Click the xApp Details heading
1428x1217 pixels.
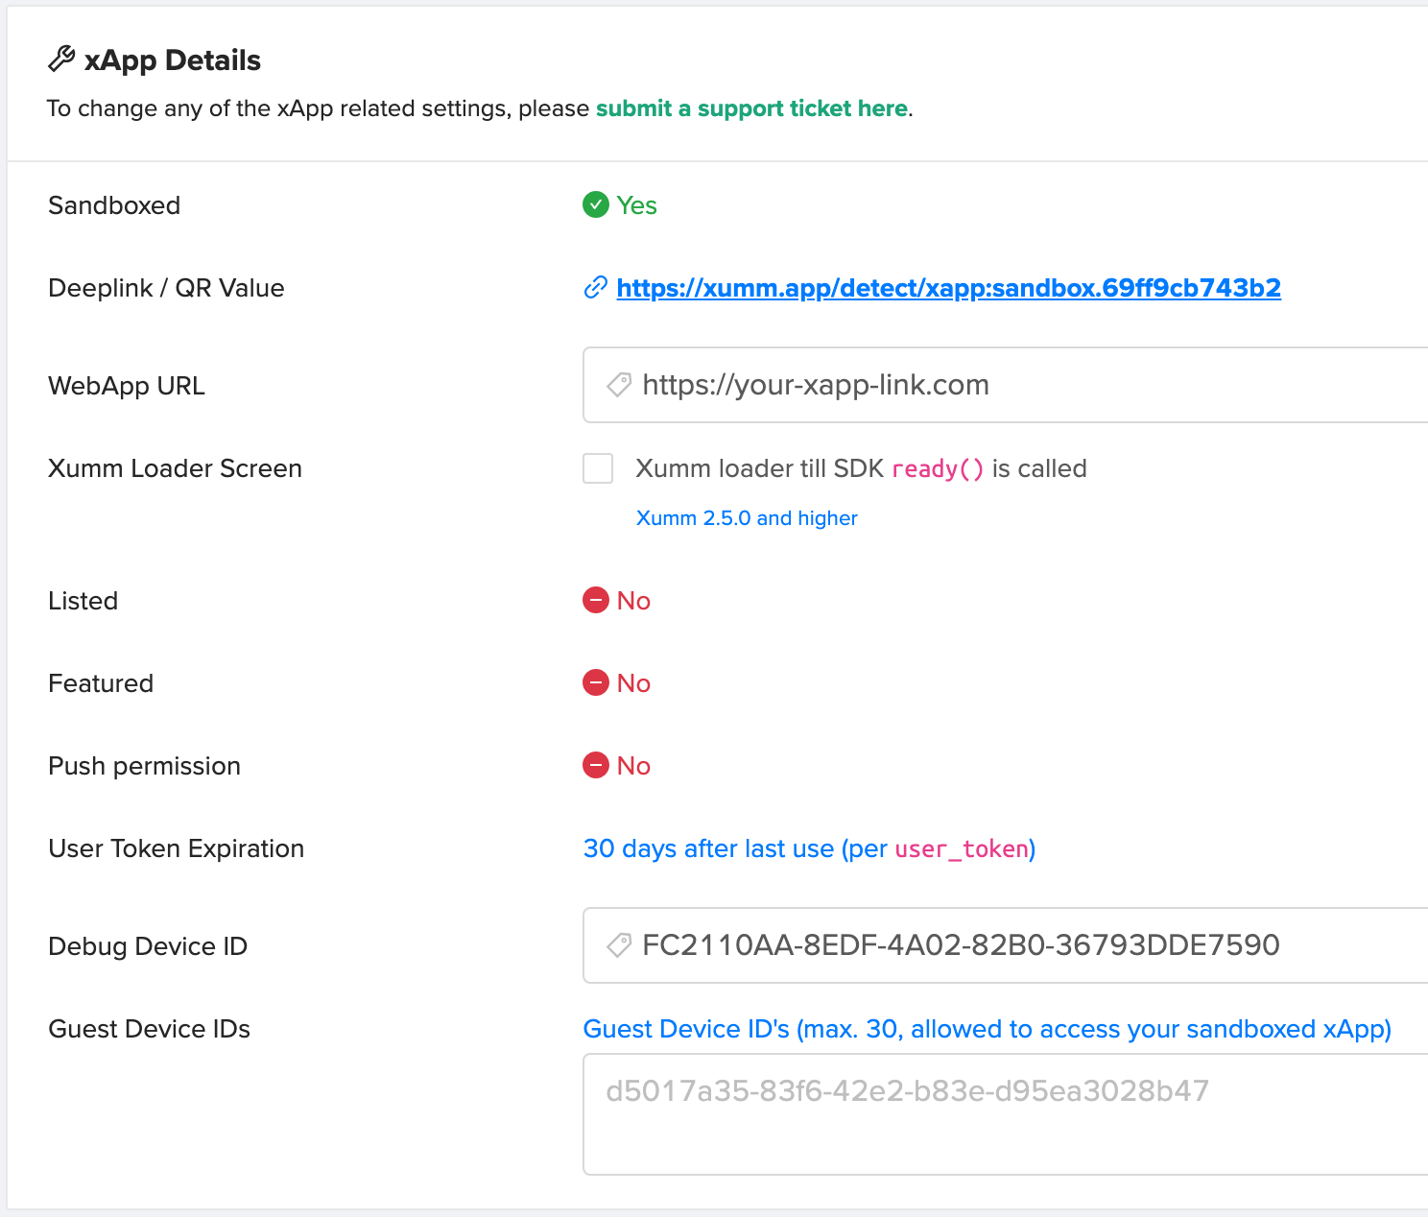tap(173, 60)
